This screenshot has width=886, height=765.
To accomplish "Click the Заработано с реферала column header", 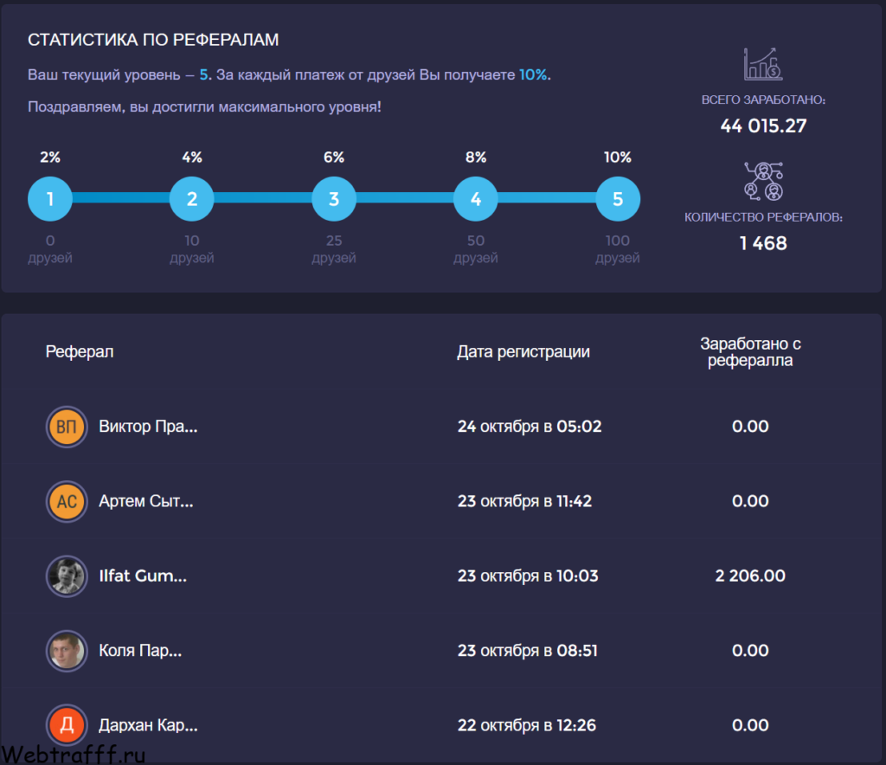I will coord(750,352).
